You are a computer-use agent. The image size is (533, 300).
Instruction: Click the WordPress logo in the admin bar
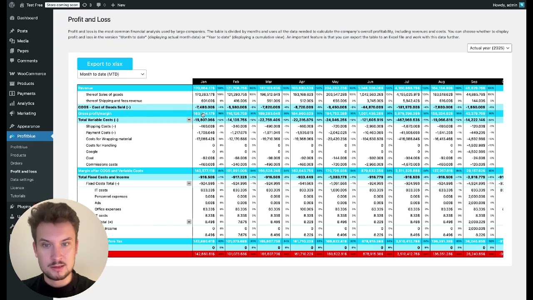tap(11, 5)
